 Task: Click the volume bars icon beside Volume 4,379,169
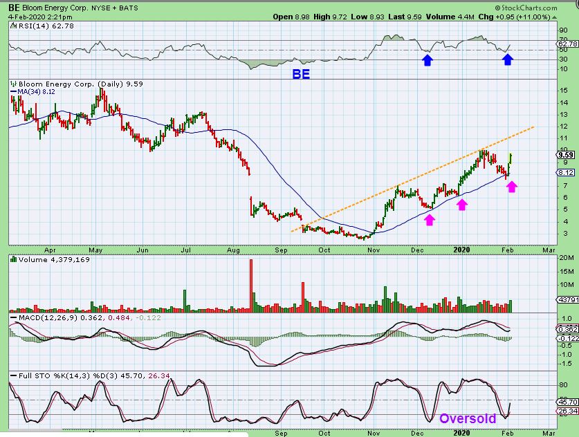click(14, 259)
